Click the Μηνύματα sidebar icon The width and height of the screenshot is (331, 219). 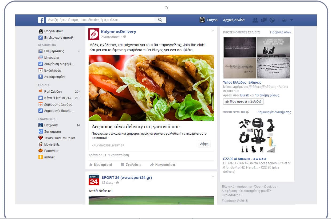[41, 58]
